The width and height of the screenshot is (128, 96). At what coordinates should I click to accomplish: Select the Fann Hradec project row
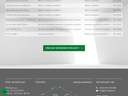[64, 34]
